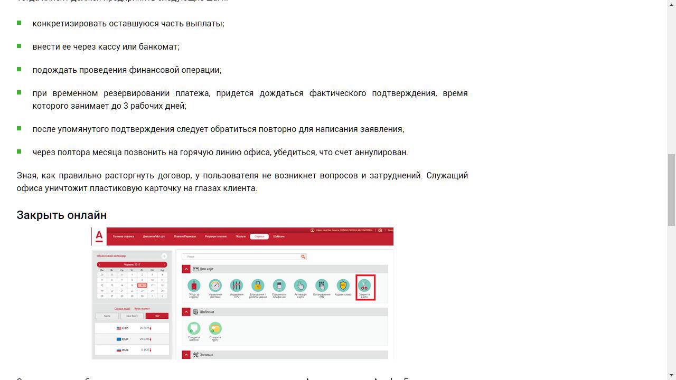
Task: Go to previous month in the calendar
Action: point(99,264)
